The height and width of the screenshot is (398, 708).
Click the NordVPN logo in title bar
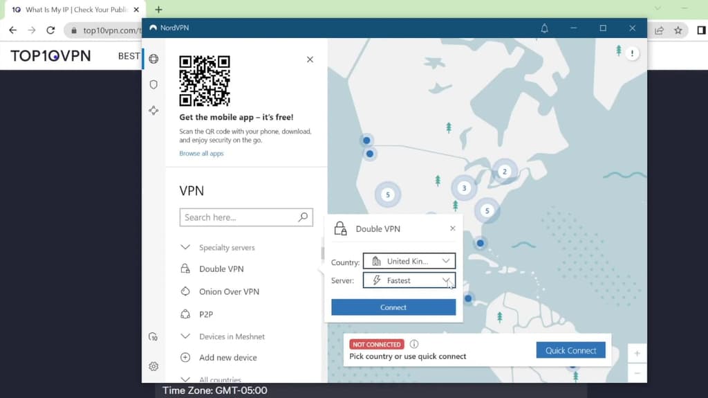pos(153,28)
